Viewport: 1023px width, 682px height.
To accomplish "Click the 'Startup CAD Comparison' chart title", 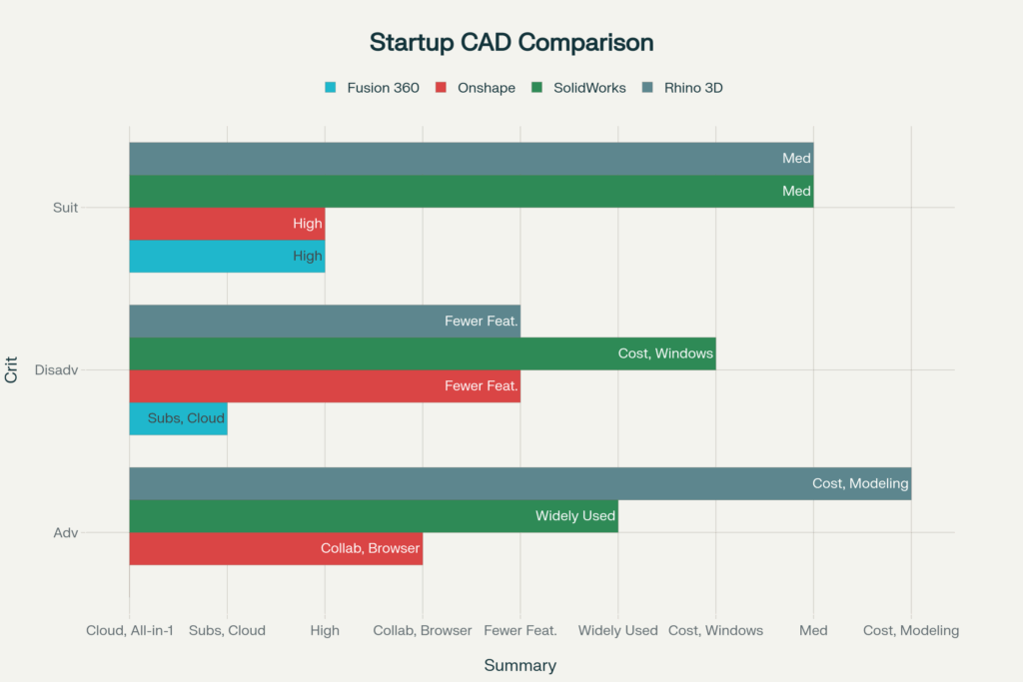I will (511, 43).
